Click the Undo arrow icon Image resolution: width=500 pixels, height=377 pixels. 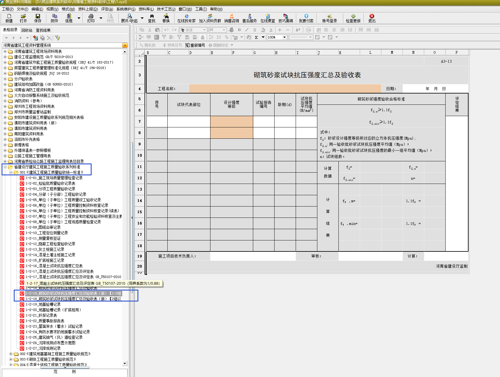point(166,30)
